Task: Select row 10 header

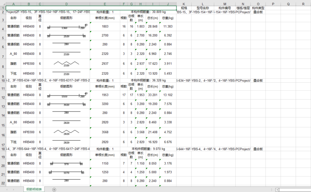Action: pos(3,81)
